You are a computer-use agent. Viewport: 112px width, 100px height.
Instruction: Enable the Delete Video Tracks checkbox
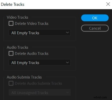click(11, 23)
